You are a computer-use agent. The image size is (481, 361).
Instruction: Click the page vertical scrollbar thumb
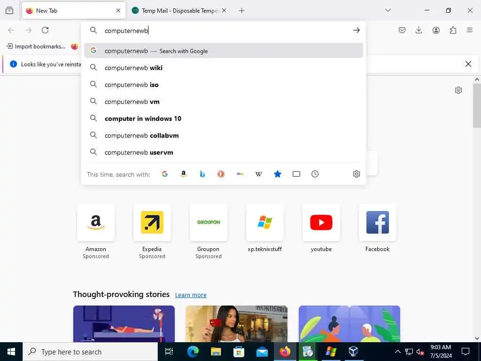tap(477, 105)
